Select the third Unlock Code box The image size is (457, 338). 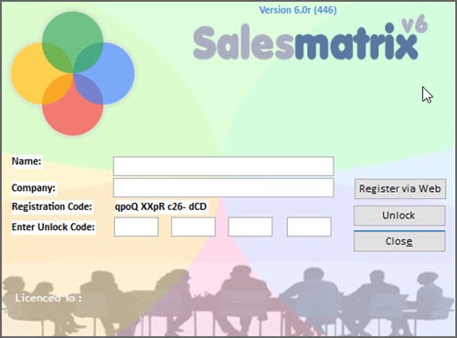[x=250, y=227]
